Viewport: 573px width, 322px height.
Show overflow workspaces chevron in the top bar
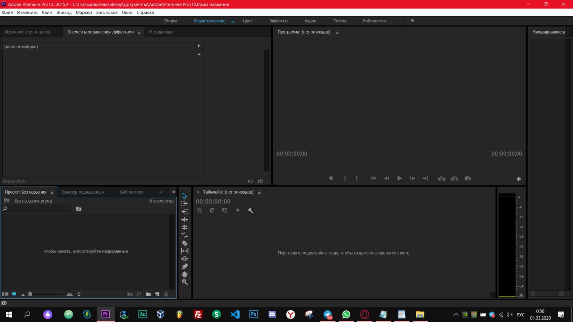412,21
